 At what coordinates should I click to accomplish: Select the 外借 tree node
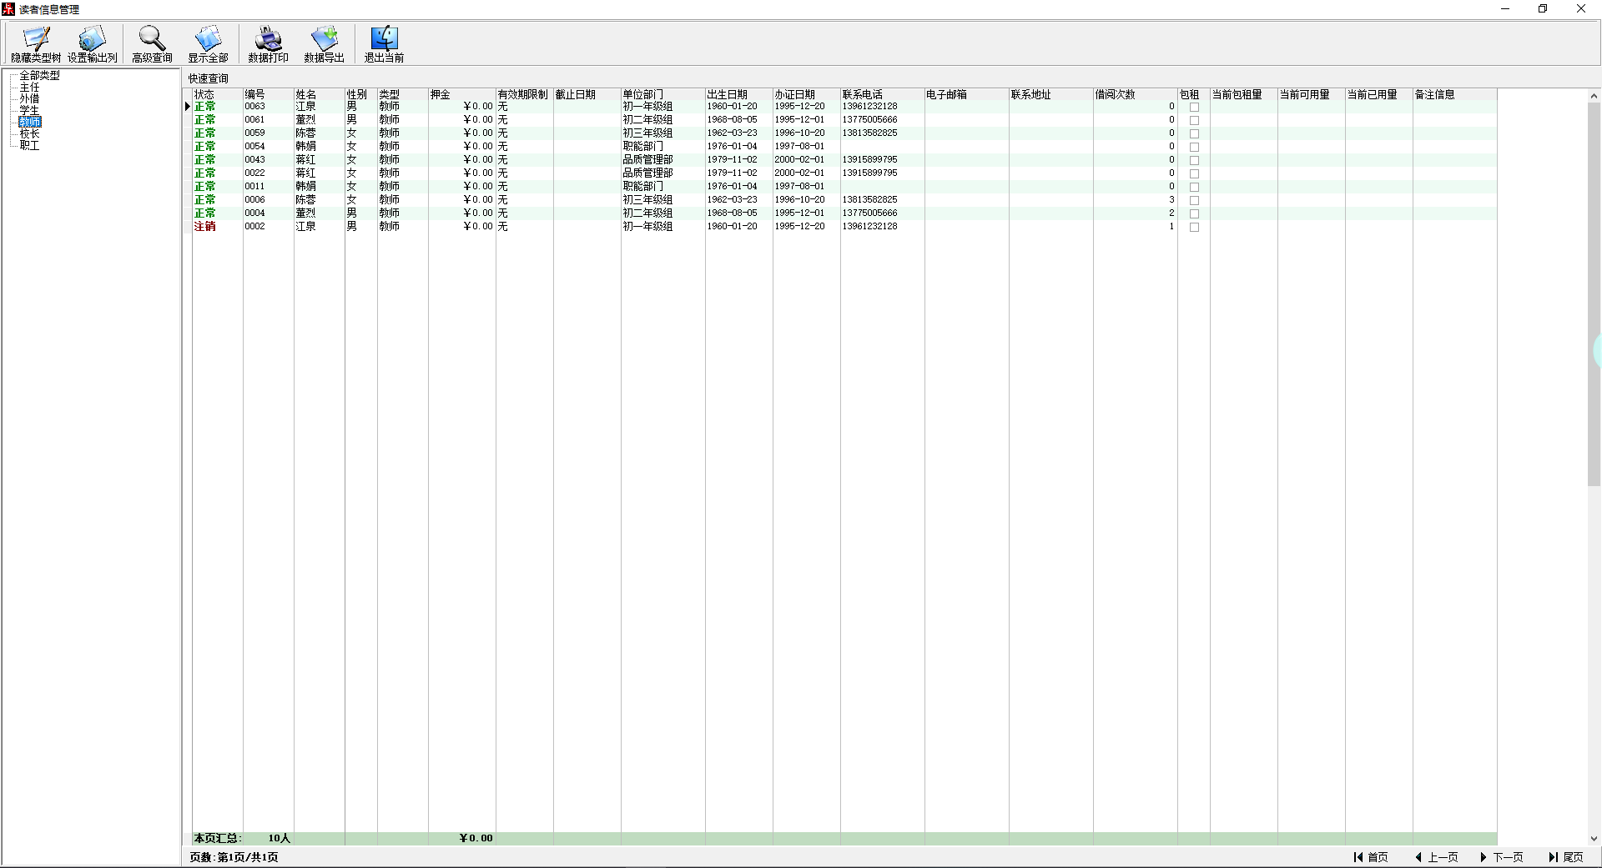point(29,98)
